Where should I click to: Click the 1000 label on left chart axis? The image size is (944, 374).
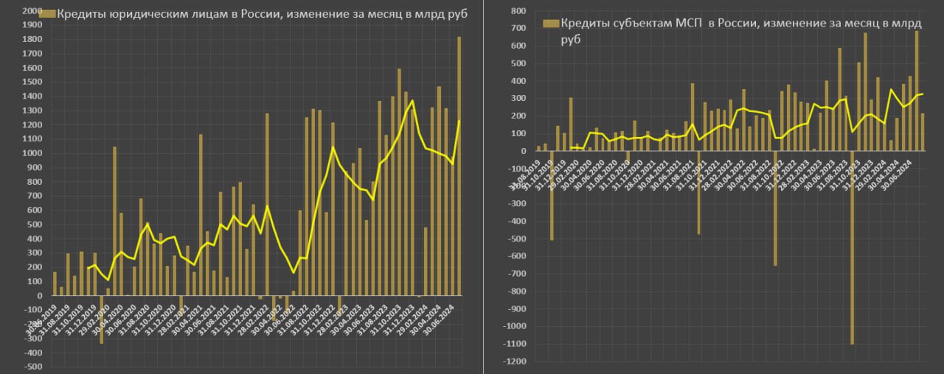pos(32,153)
